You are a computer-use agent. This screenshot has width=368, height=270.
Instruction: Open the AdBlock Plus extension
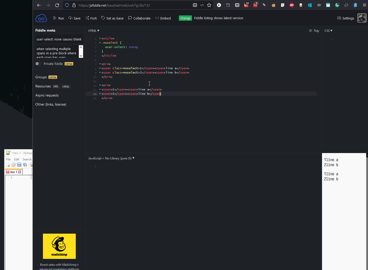pos(292,5)
